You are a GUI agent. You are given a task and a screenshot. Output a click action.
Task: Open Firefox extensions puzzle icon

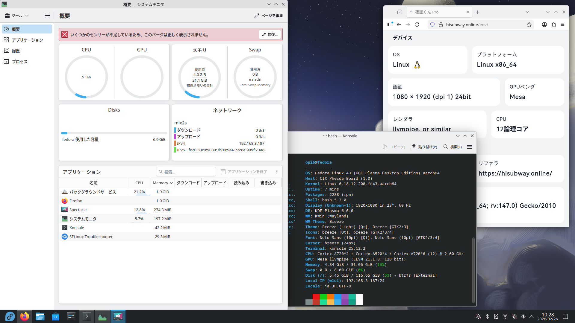[x=553, y=25]
